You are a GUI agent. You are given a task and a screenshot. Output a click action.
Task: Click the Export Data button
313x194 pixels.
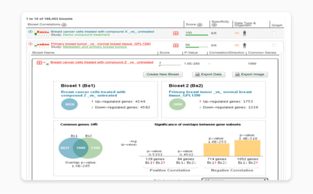pos(209,75)
